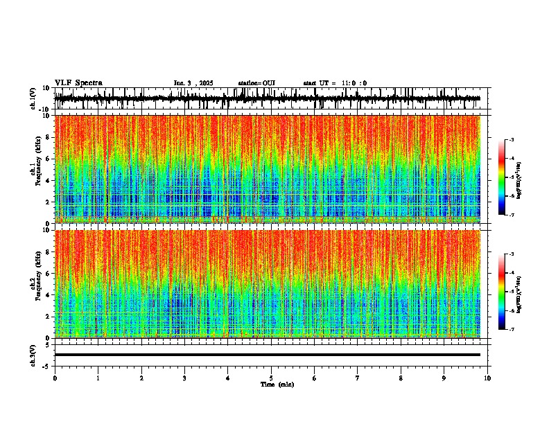Click the "station=OUI" header label

[256, 83]
